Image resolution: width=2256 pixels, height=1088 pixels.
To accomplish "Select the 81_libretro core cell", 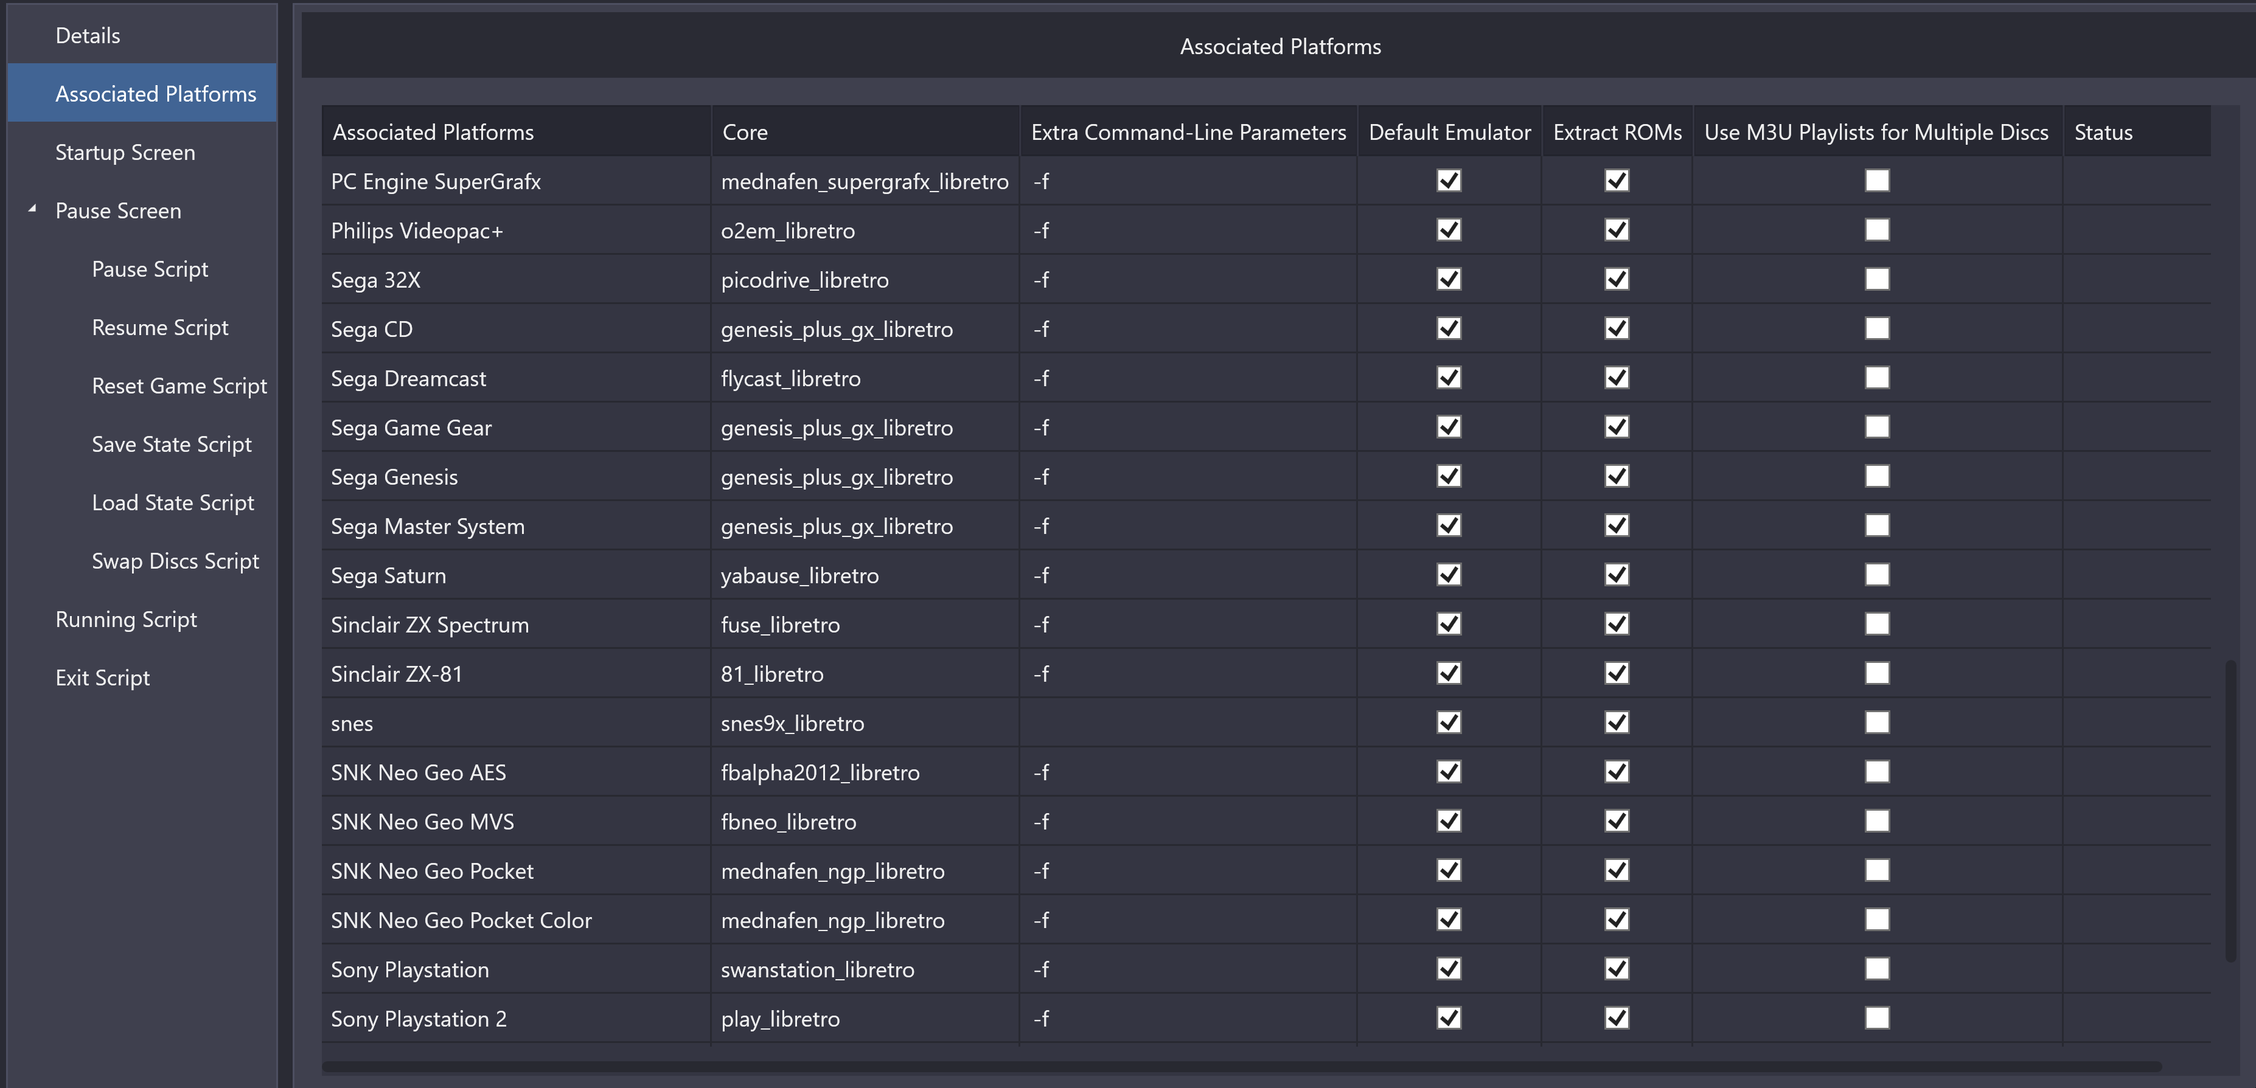I will coord(865,674).
